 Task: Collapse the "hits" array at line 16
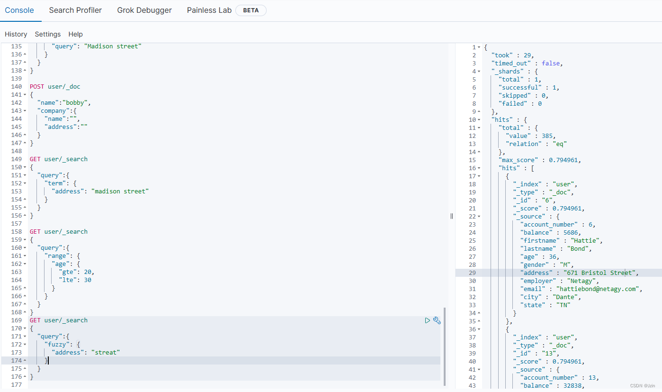click(x=479, y=168)
